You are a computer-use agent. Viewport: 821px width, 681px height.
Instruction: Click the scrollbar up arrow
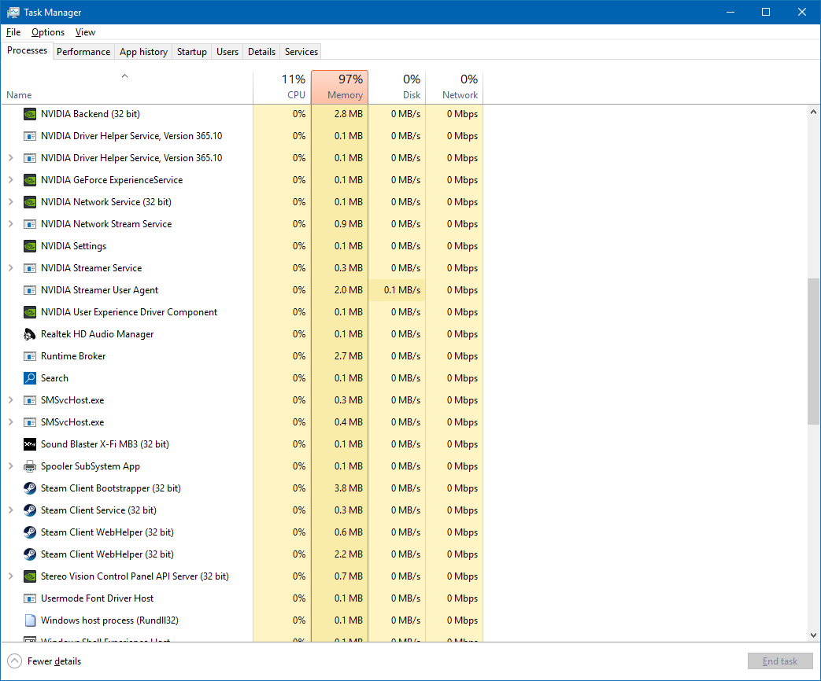click(813, 112)
